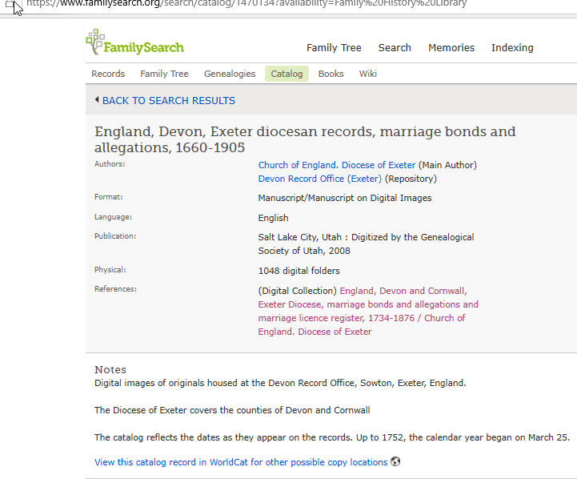This screenshot has height=479, width=577.
Task: Select the '1048 digital folders' text
Action: tap(299, 271)
